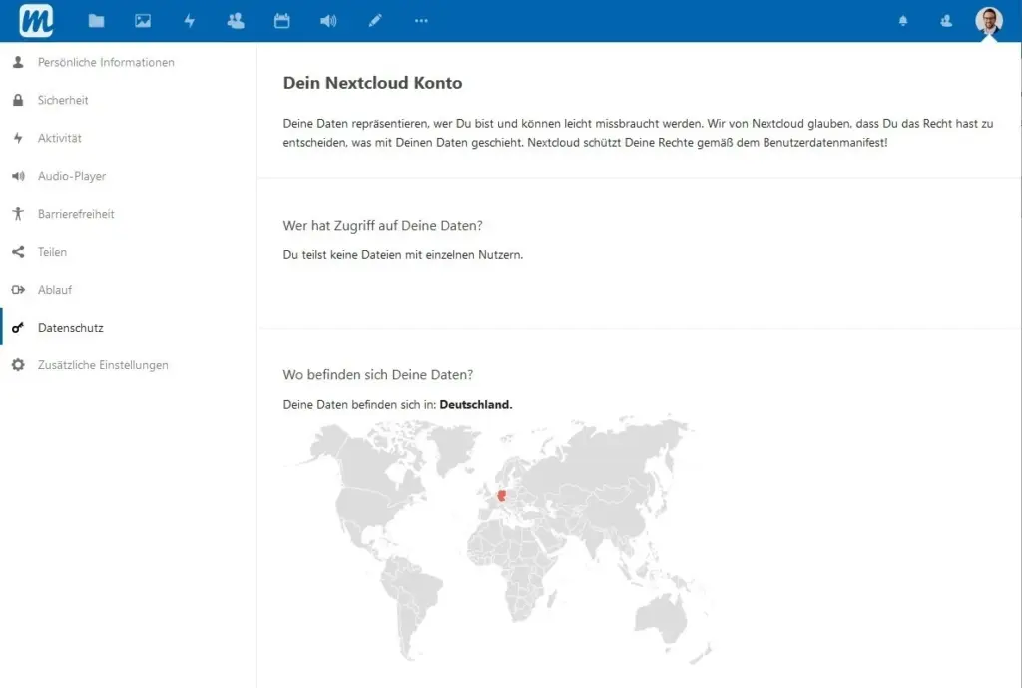
Task: Click Germany highlighted red on the map
Action: click(x=501, y=496)
